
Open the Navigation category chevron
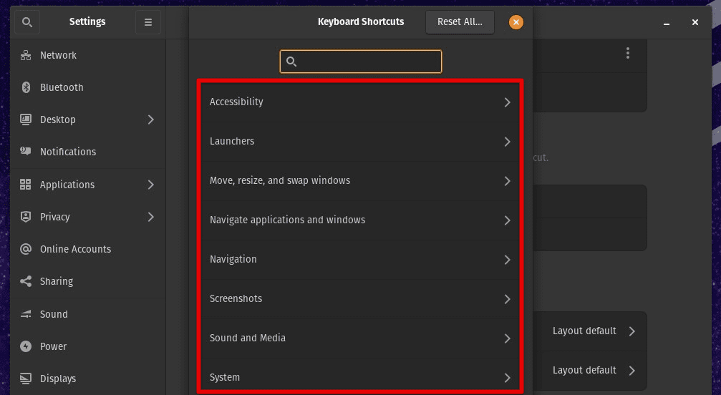coord(507,260)
